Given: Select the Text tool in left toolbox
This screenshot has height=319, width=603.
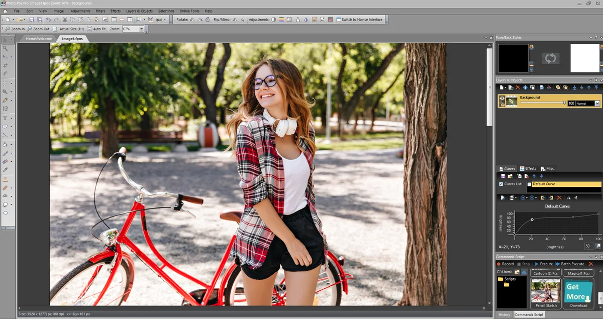Looking at the screenshot, I should tap(5, 118).
